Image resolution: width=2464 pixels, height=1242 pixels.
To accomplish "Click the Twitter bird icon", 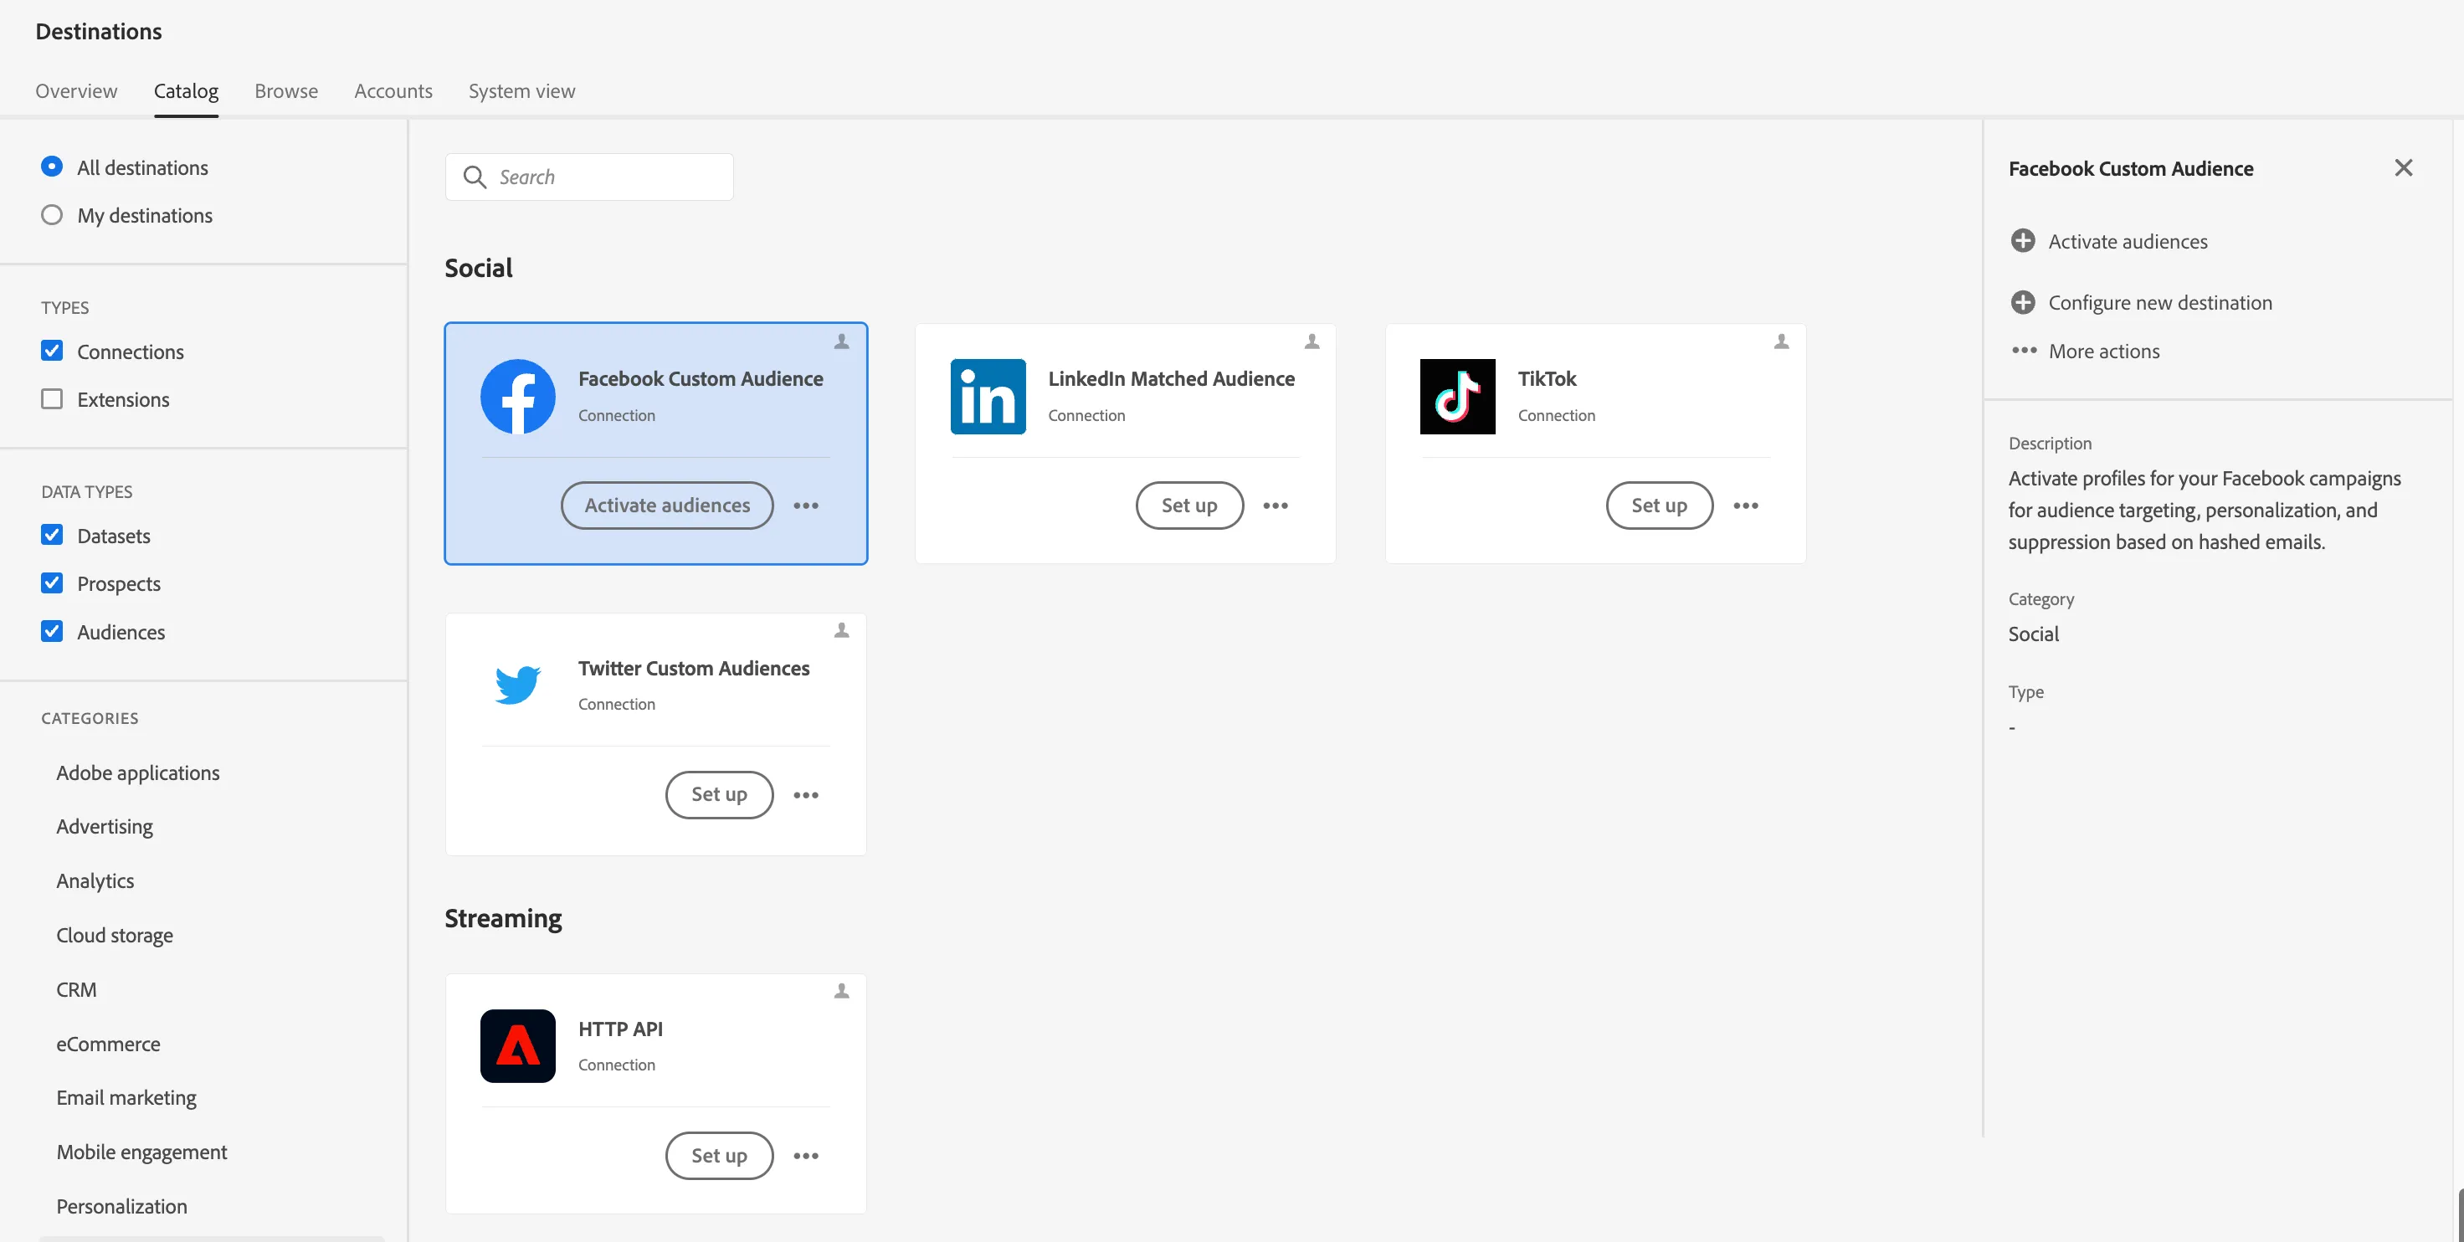I will coord(517,685).
